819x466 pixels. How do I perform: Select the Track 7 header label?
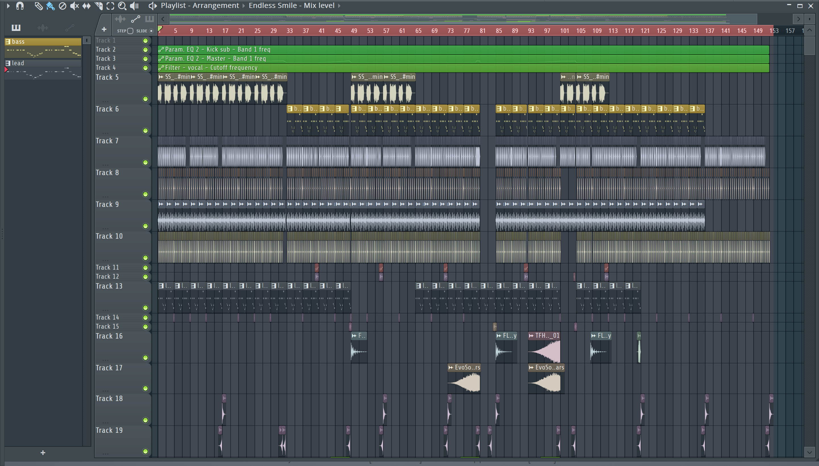tap(107, 141)
